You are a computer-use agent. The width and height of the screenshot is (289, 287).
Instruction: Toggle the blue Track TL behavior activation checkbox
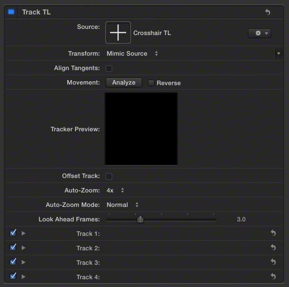tap(11, 12)
